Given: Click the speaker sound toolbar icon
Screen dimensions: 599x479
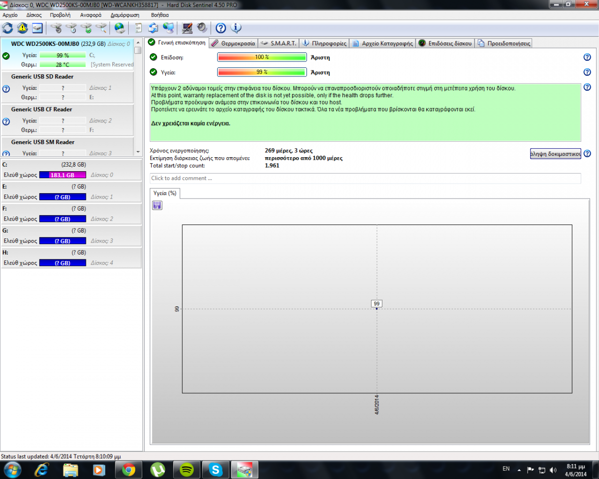Looking at the screenshot, I should click(202, 27).
